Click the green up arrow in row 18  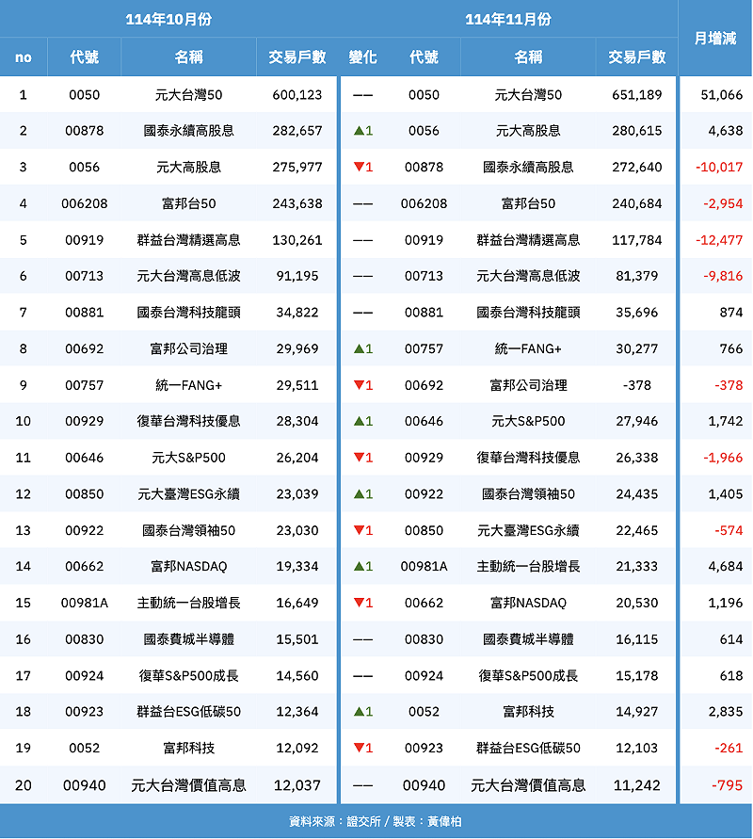tap(359, 712)
